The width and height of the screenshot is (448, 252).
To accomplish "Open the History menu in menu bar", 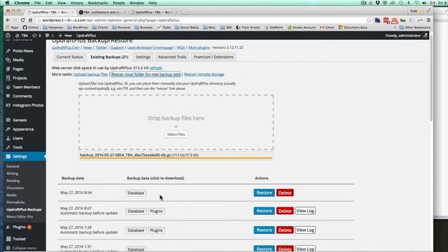I will [x=77, y=3].
